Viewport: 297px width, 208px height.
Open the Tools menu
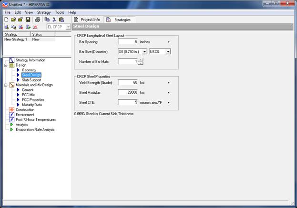(60, 12)
